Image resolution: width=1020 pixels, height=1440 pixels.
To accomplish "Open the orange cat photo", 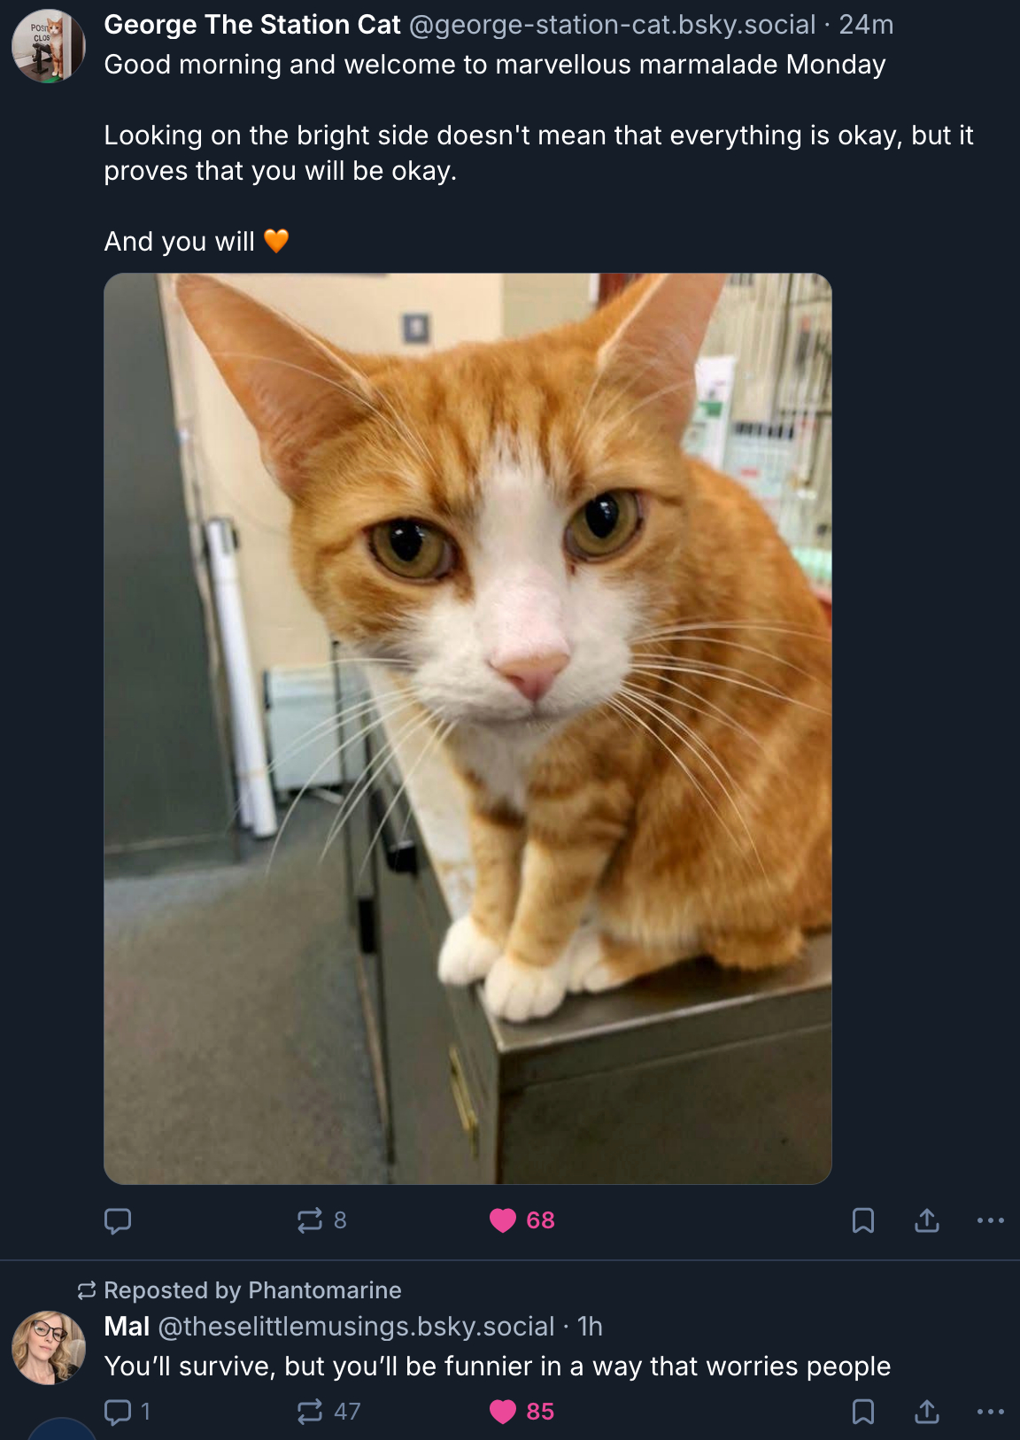I will tap(467, 728).
